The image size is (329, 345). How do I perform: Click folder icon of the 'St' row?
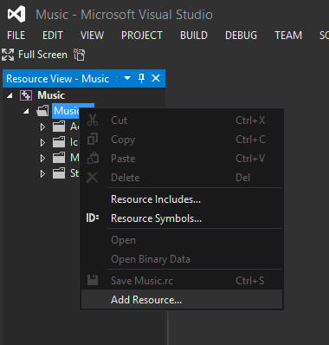click(59, 173)
